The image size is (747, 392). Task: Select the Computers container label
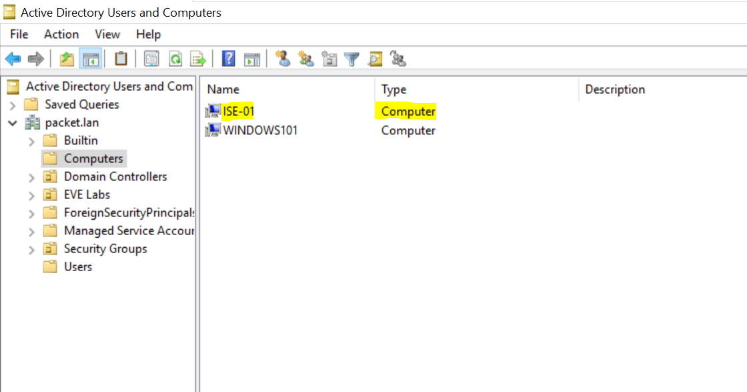(93, 158)
